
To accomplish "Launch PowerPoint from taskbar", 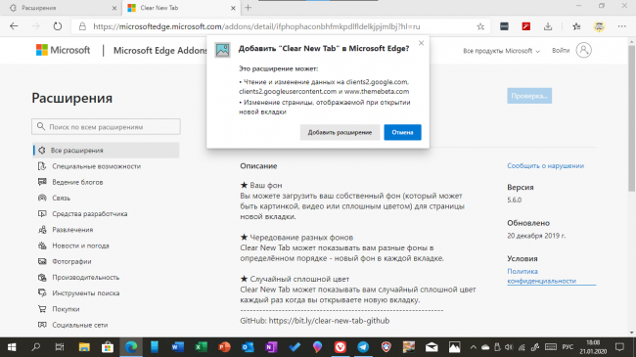I will 224,347.
